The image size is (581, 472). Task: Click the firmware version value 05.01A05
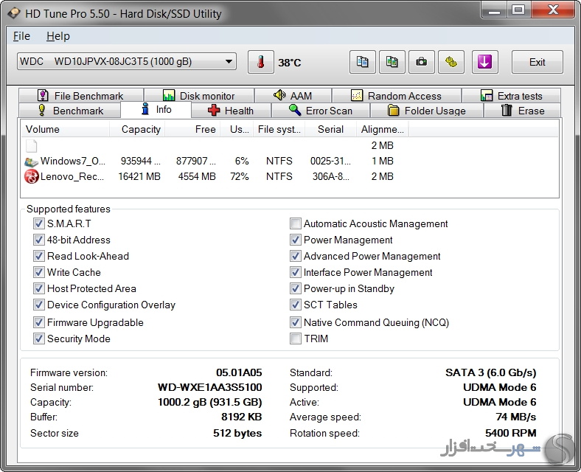pos(239,372)
